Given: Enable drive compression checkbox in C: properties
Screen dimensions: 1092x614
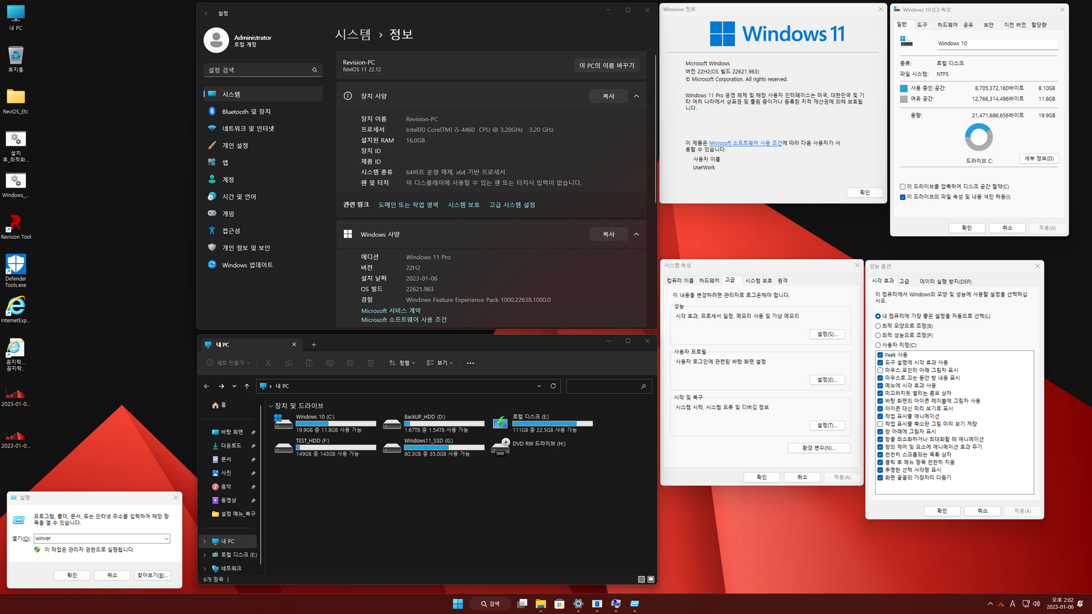Looking at the screenshot, I should pos(903,186).
